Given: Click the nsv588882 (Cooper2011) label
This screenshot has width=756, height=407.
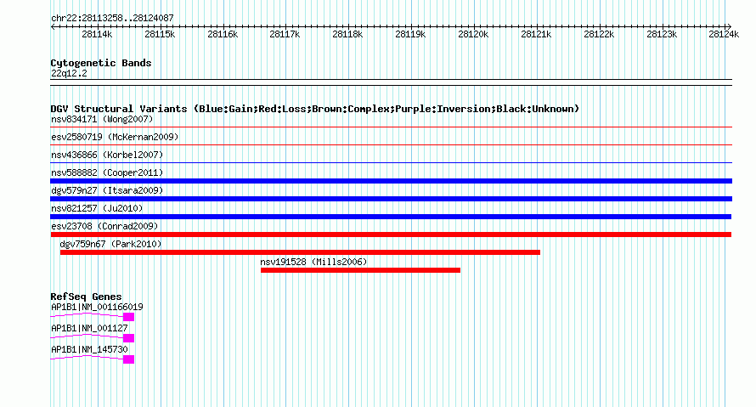Looking at the screenshot, I should click(107, 172).
